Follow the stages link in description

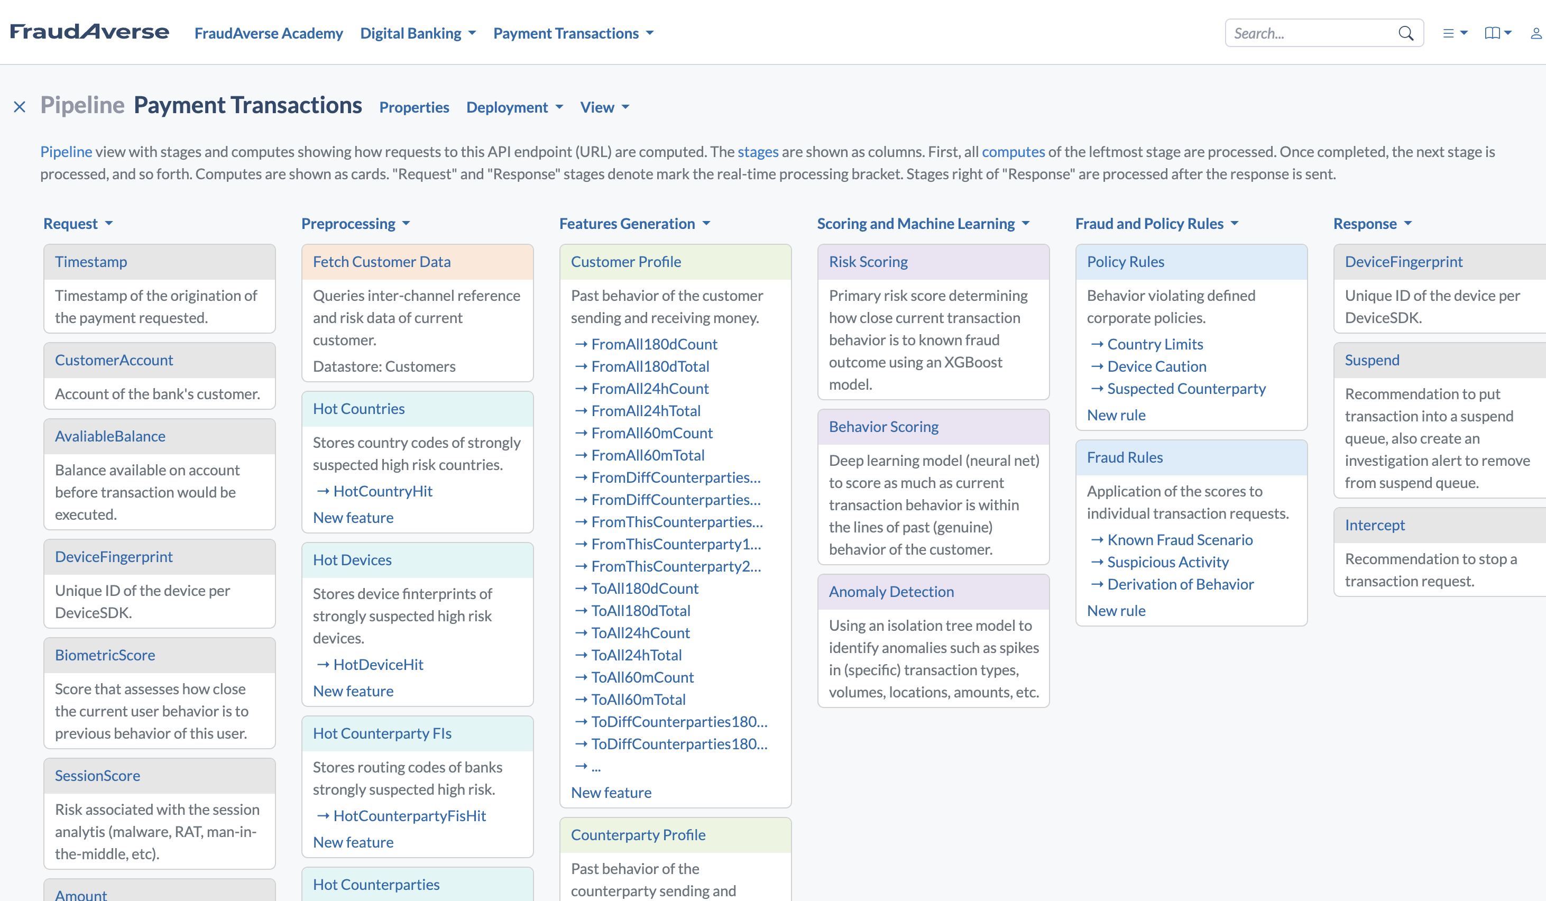coord(758,152)
